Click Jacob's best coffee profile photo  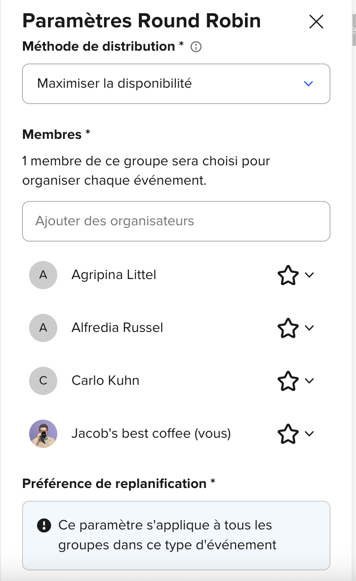click(x=43, y=434)
